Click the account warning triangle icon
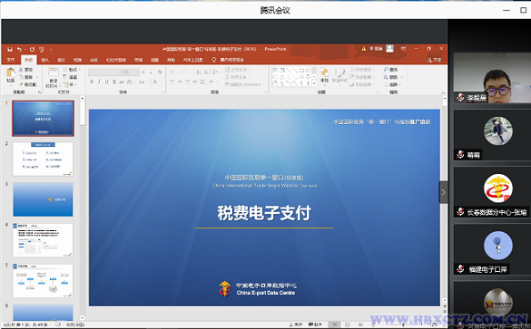Viewport: 531px width, 329px height. [x=364, y=49]
